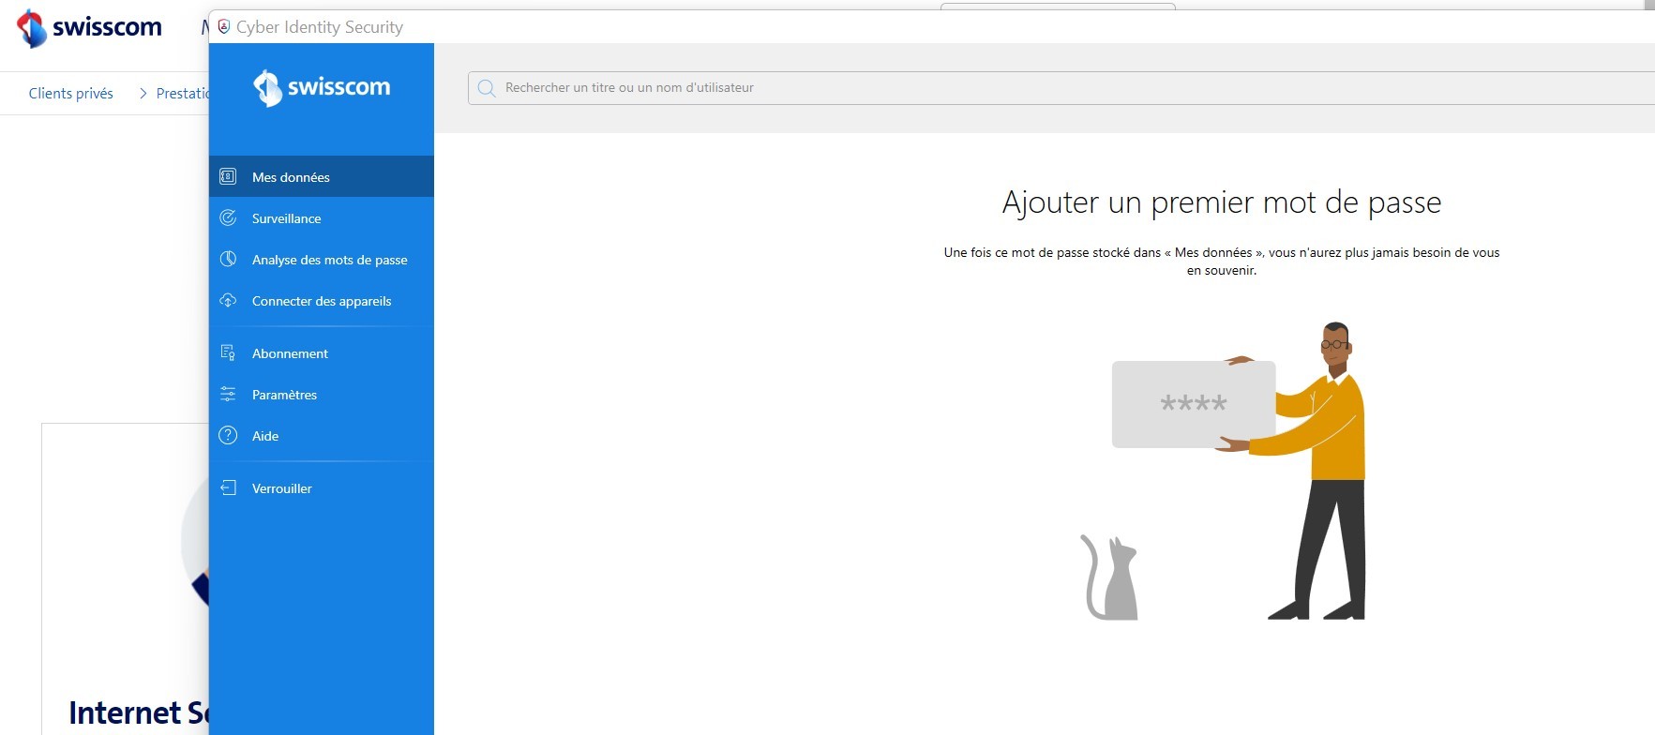Open the Connecter des appareils entry

(321, 301)
